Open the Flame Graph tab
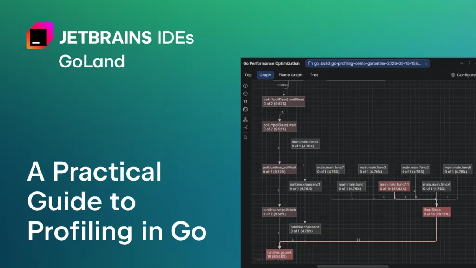Screen dimensions: 476x268 pyautogui.click(x=290, y=75)
